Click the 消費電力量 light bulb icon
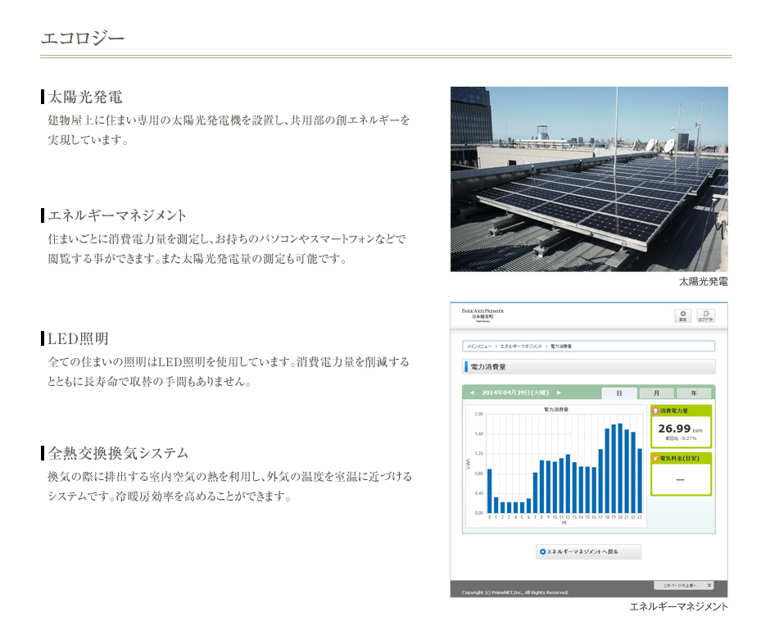The width and height of the screenshot is (770, 644). pos(655,410)
